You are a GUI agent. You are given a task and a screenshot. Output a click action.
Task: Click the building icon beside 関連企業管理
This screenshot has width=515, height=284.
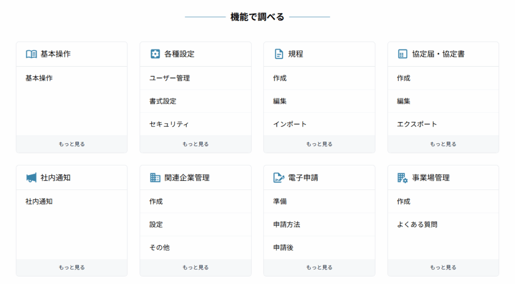[x=155, y=177]
